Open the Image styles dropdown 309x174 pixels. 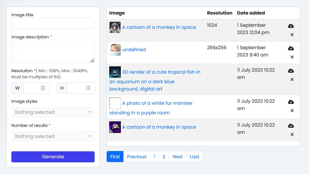pyautogui.click(x=53, y=112)
